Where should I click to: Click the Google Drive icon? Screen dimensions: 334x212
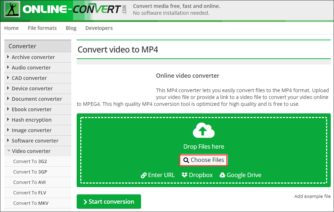click(222, 175)
